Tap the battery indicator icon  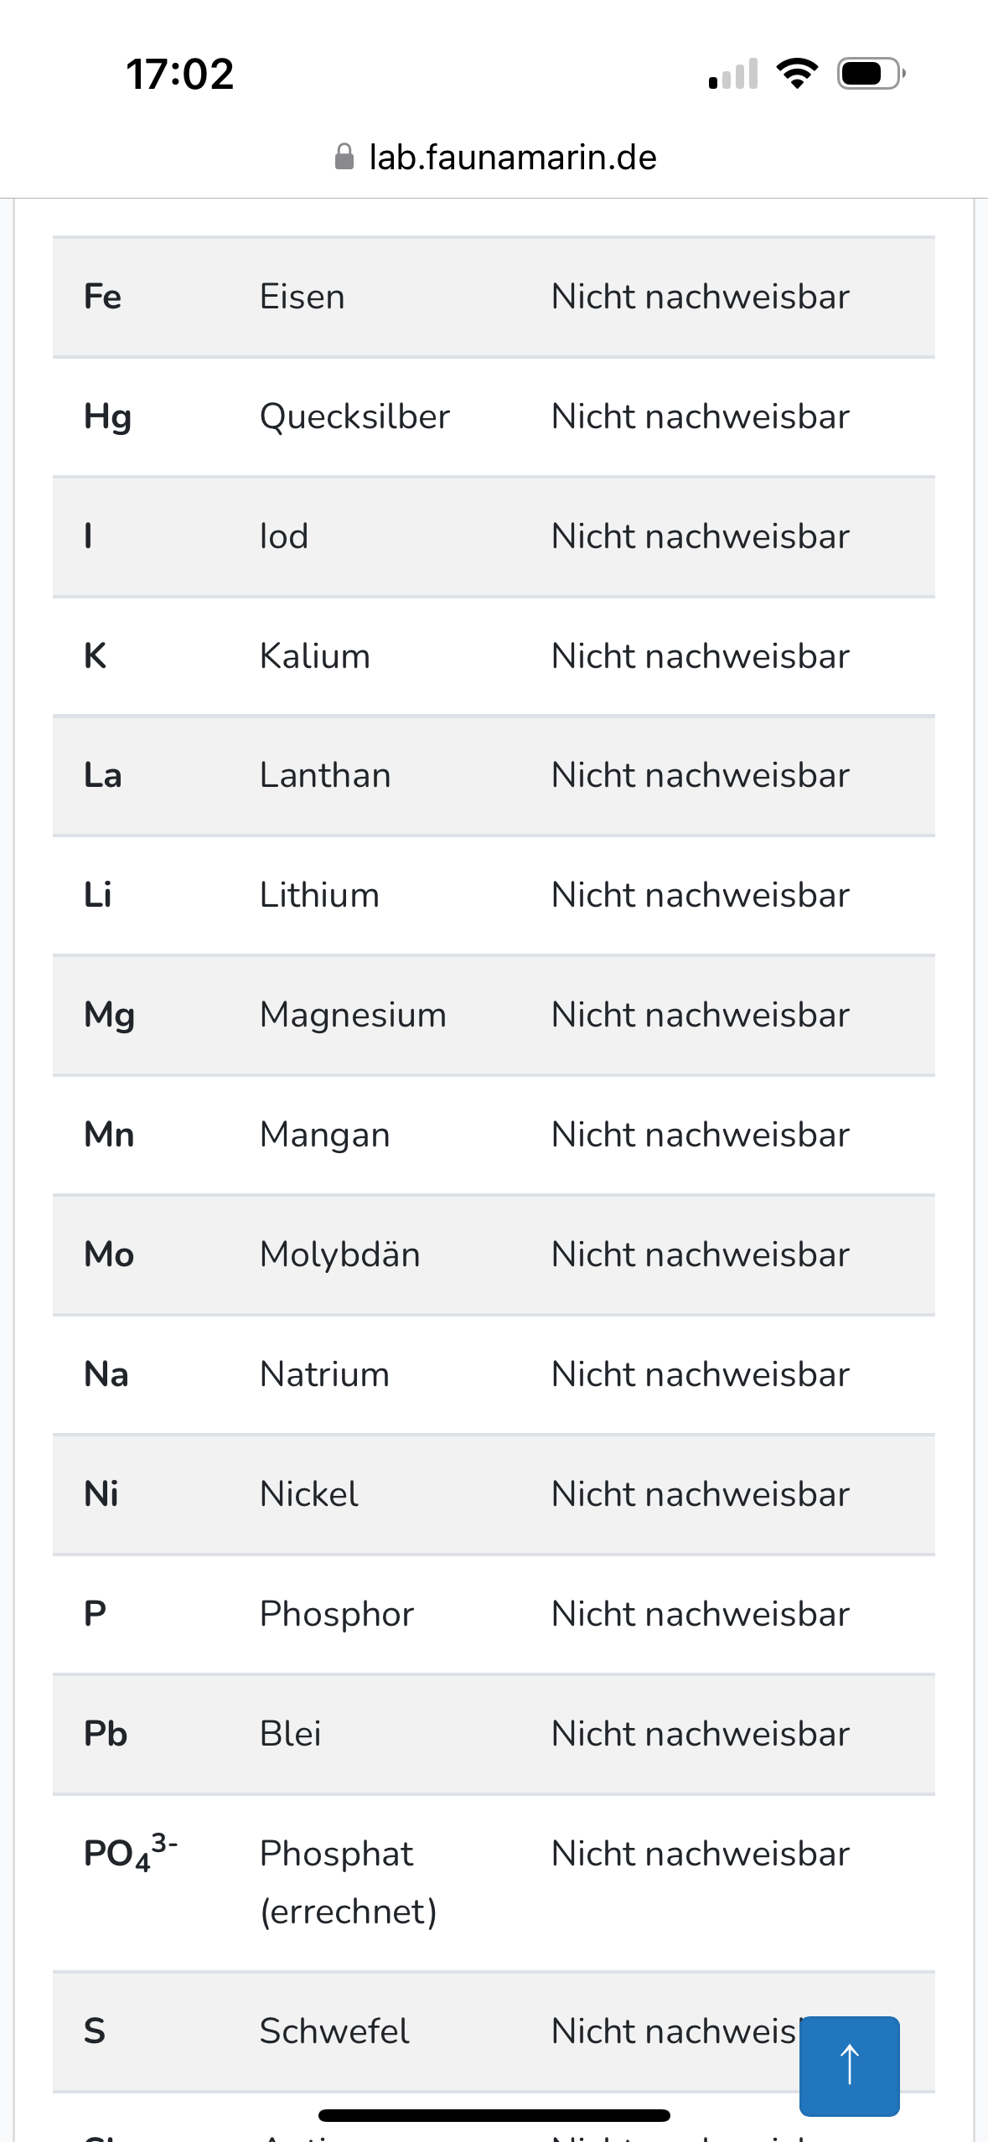[x=871, y=74]
